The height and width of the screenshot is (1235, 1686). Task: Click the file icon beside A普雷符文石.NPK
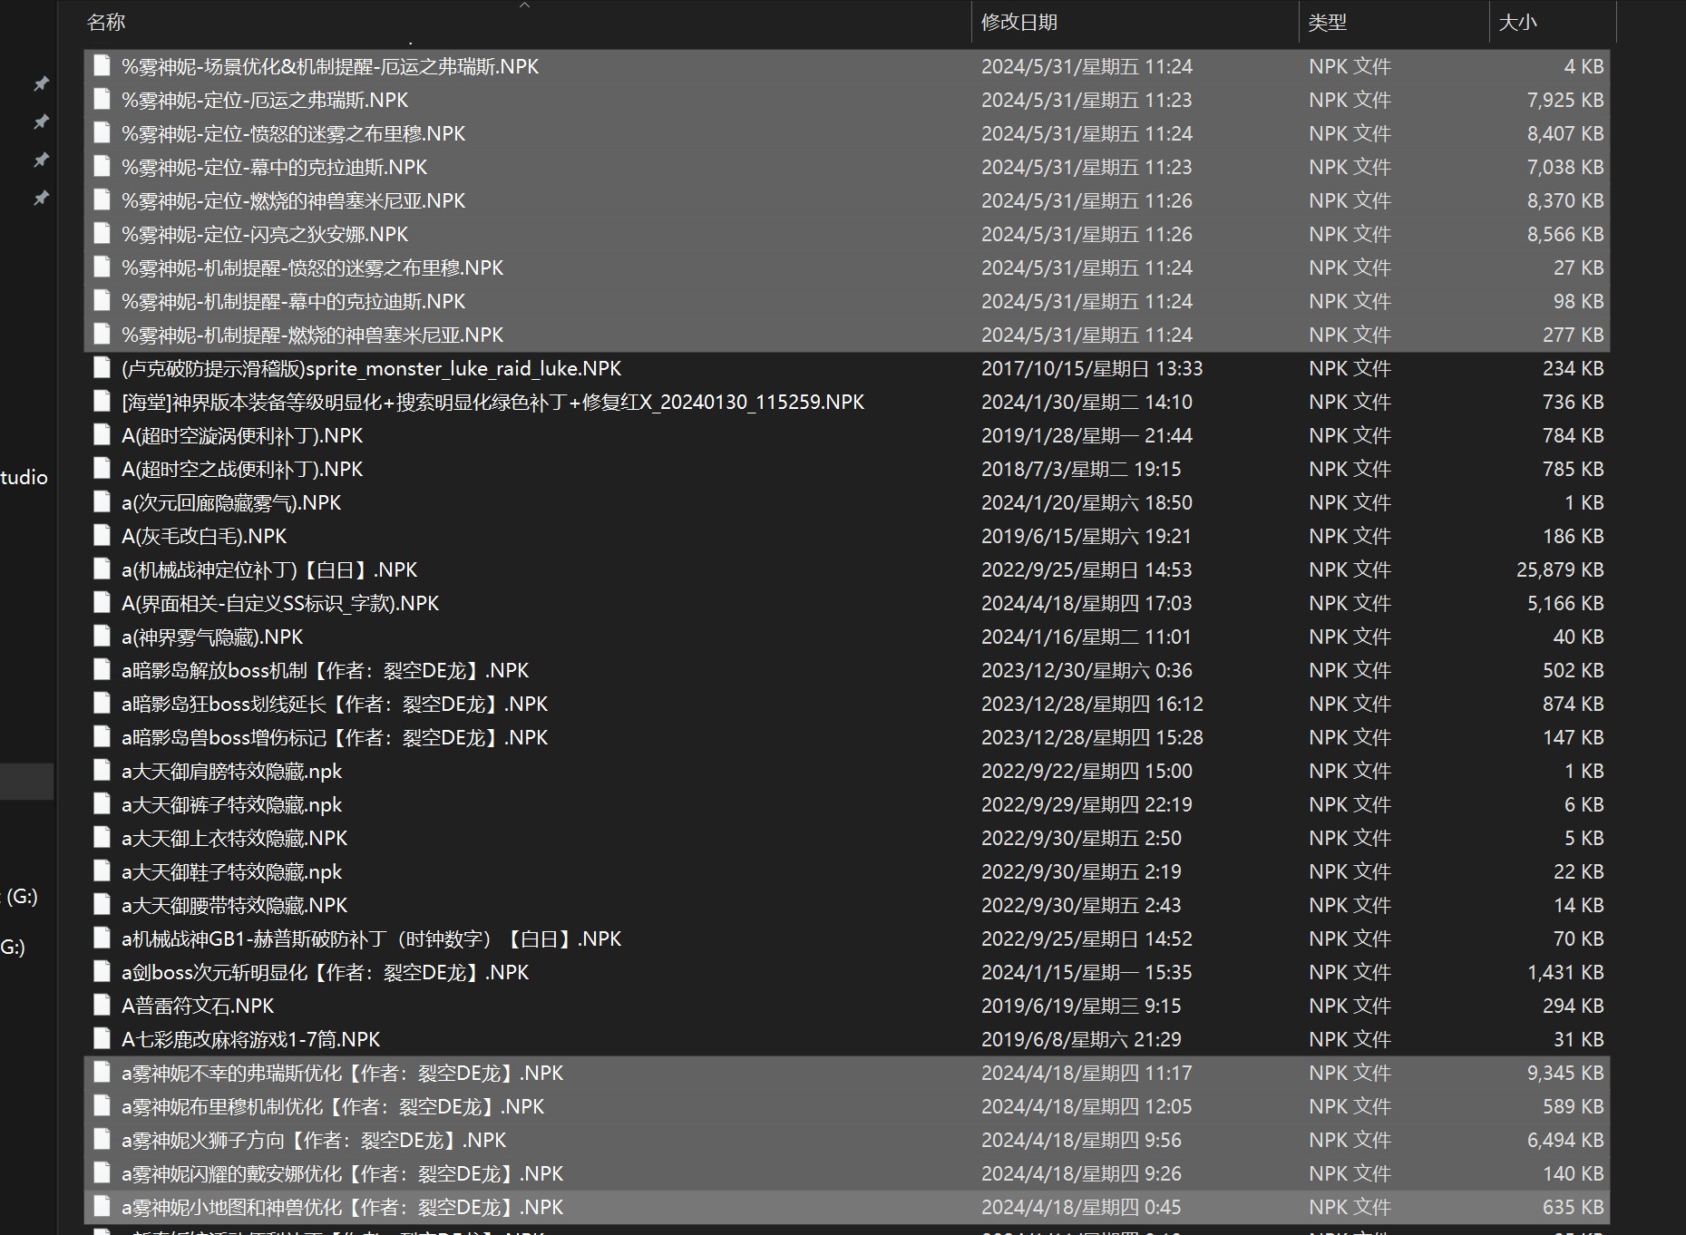[102, 1006]
